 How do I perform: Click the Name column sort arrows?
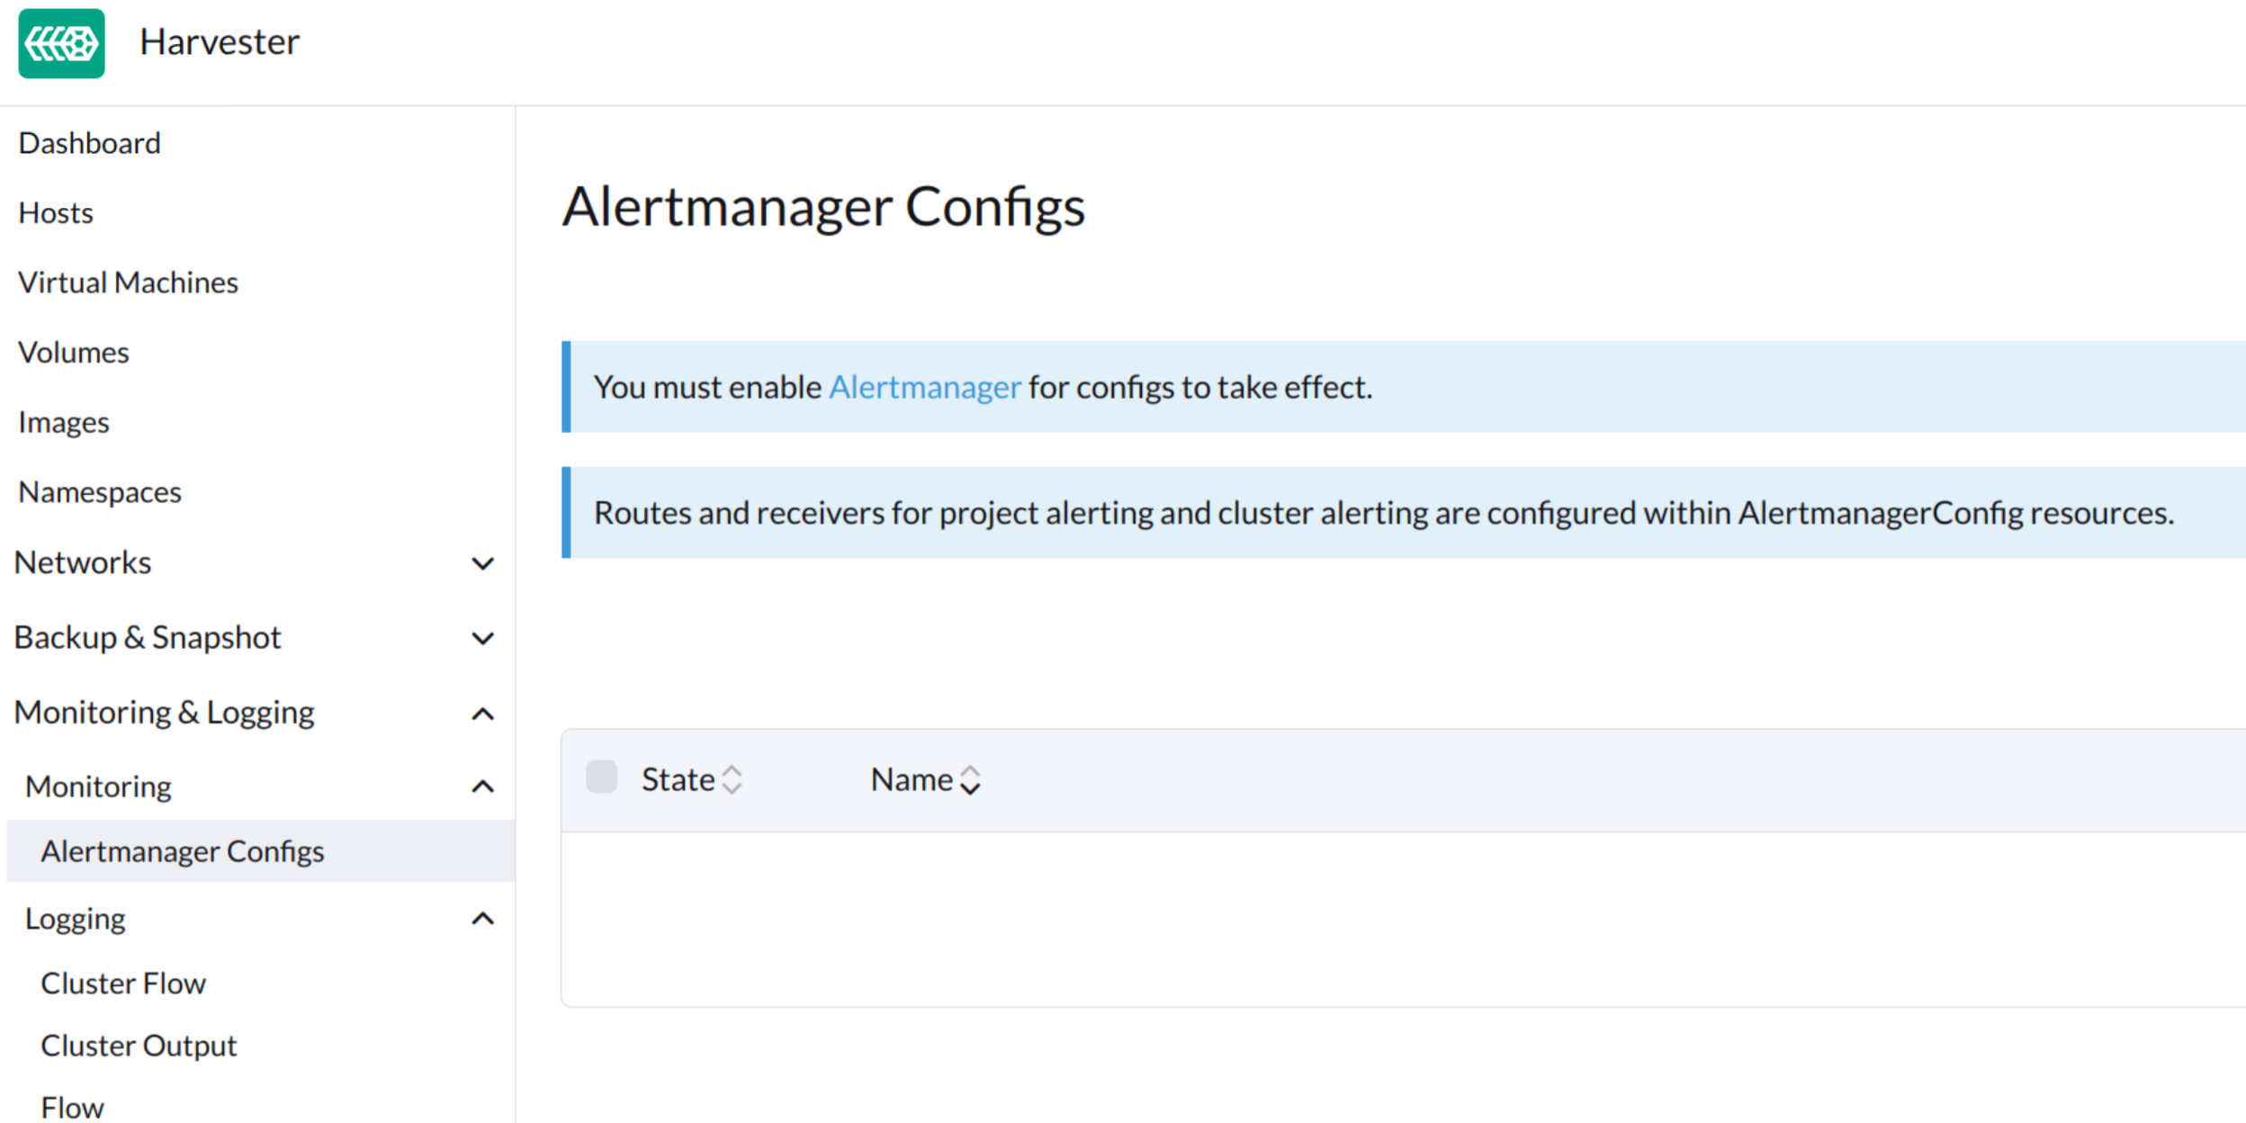(x=969, y=779)
